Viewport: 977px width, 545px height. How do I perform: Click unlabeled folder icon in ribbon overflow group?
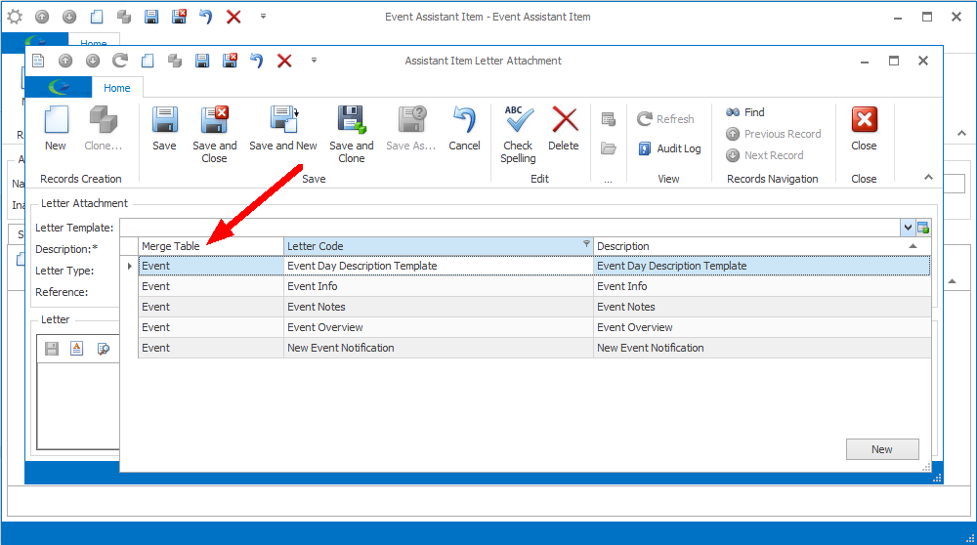click(x=609, y=148)
